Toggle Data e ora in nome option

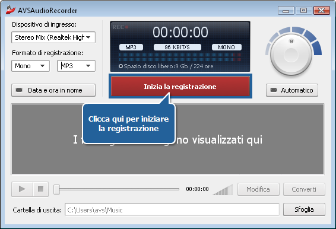(53, 90)
